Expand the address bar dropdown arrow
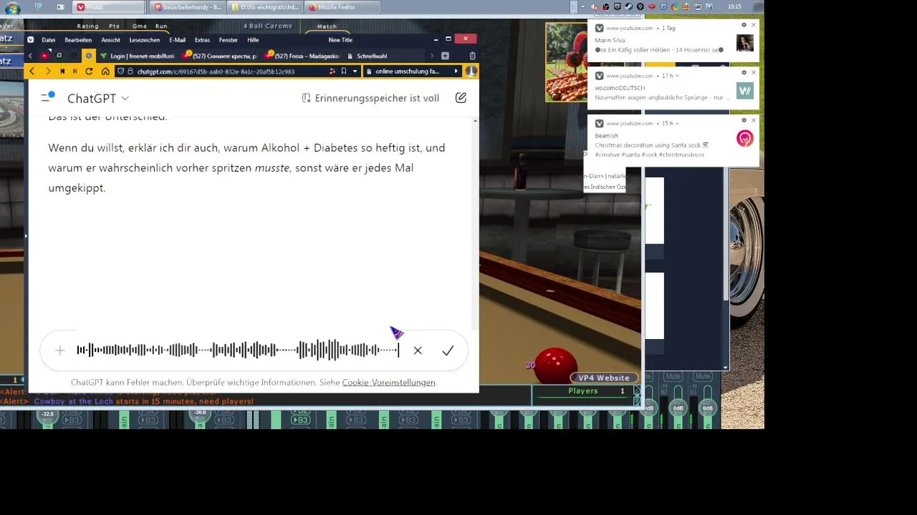The width and height of the screenshot is (917, 515). pyautogui.click(x=355, y=72)
